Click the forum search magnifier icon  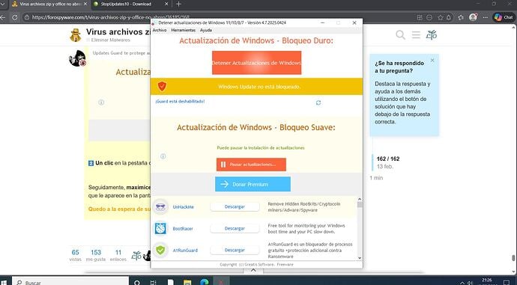(x=400, y=34)
